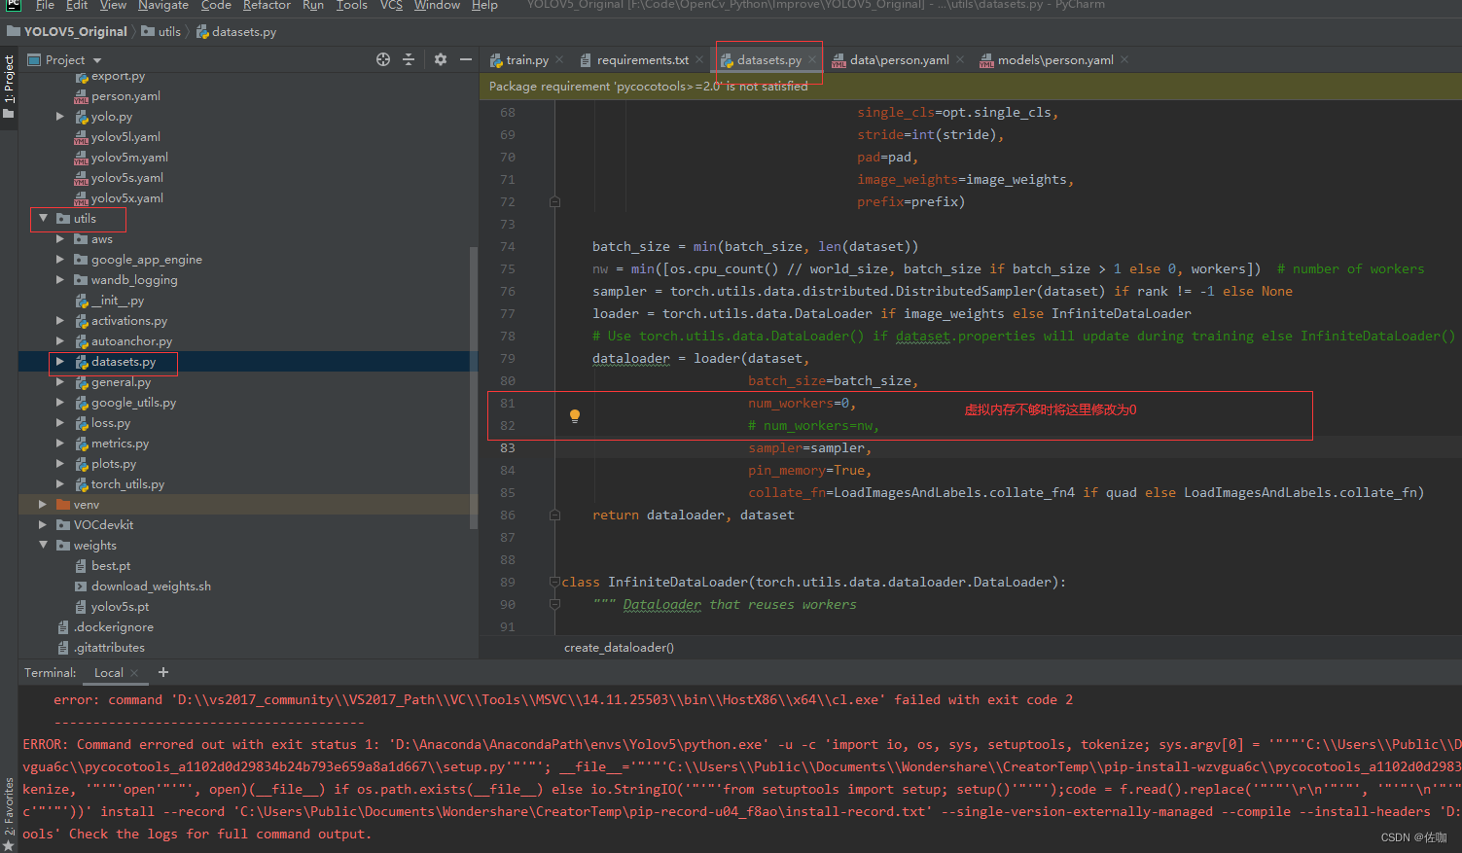Select .gitattributes file
Image resolution: width=1462 pixels, height=853 pixels.
click(109, 648)
